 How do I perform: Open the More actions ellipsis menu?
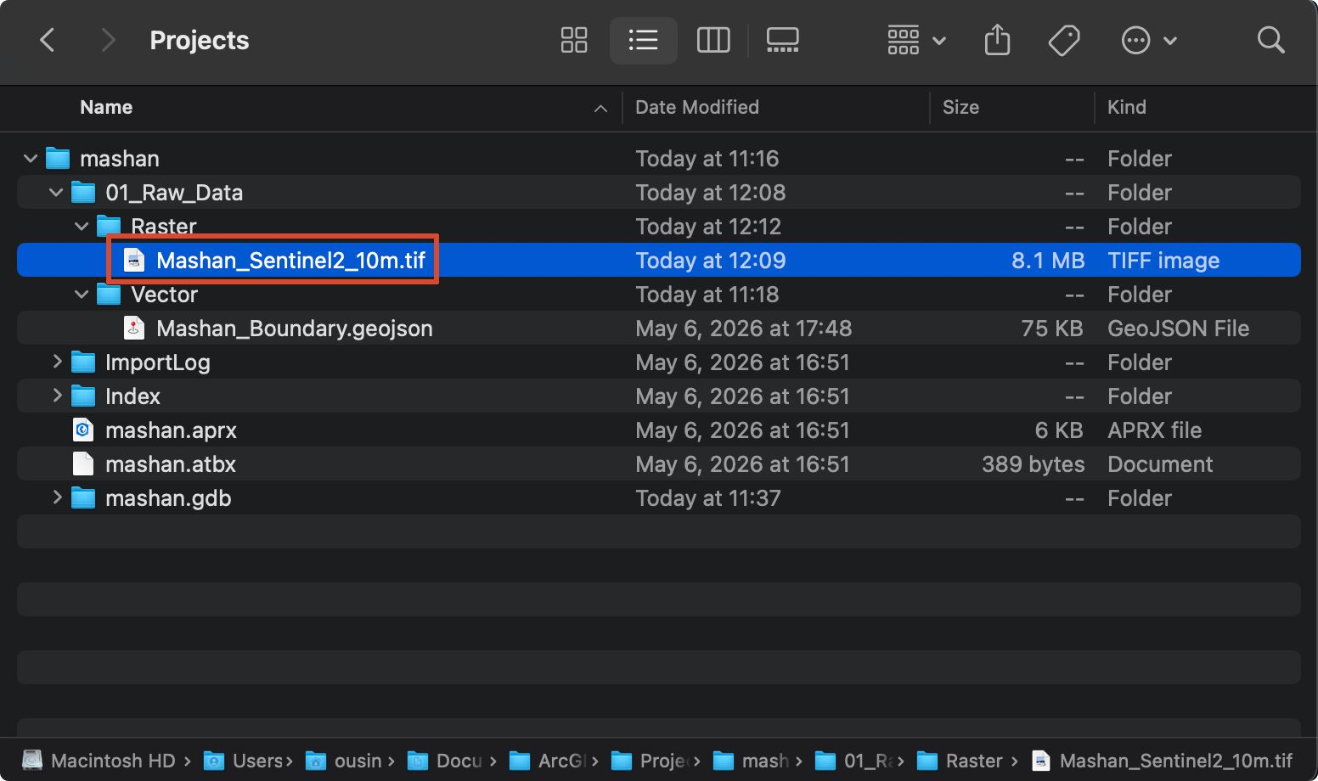click(1149, 40)
